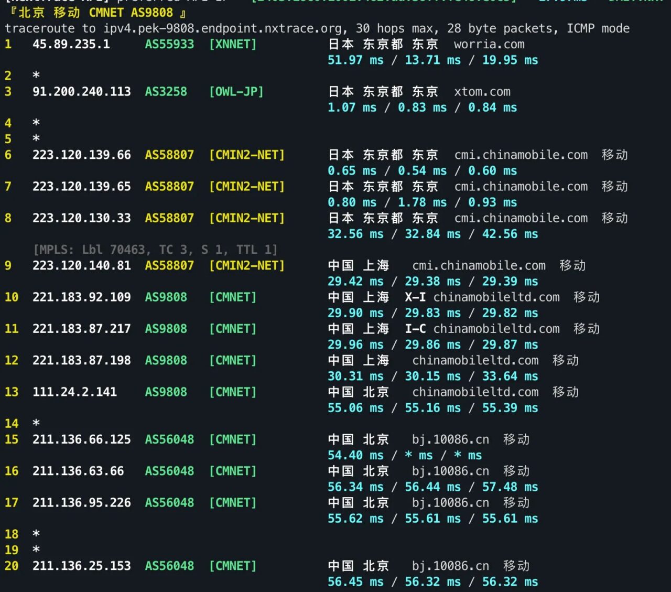671x592 pixels.
Task: Select the AS3258 number
Action: pyautogui.click(x=166, y=92)
